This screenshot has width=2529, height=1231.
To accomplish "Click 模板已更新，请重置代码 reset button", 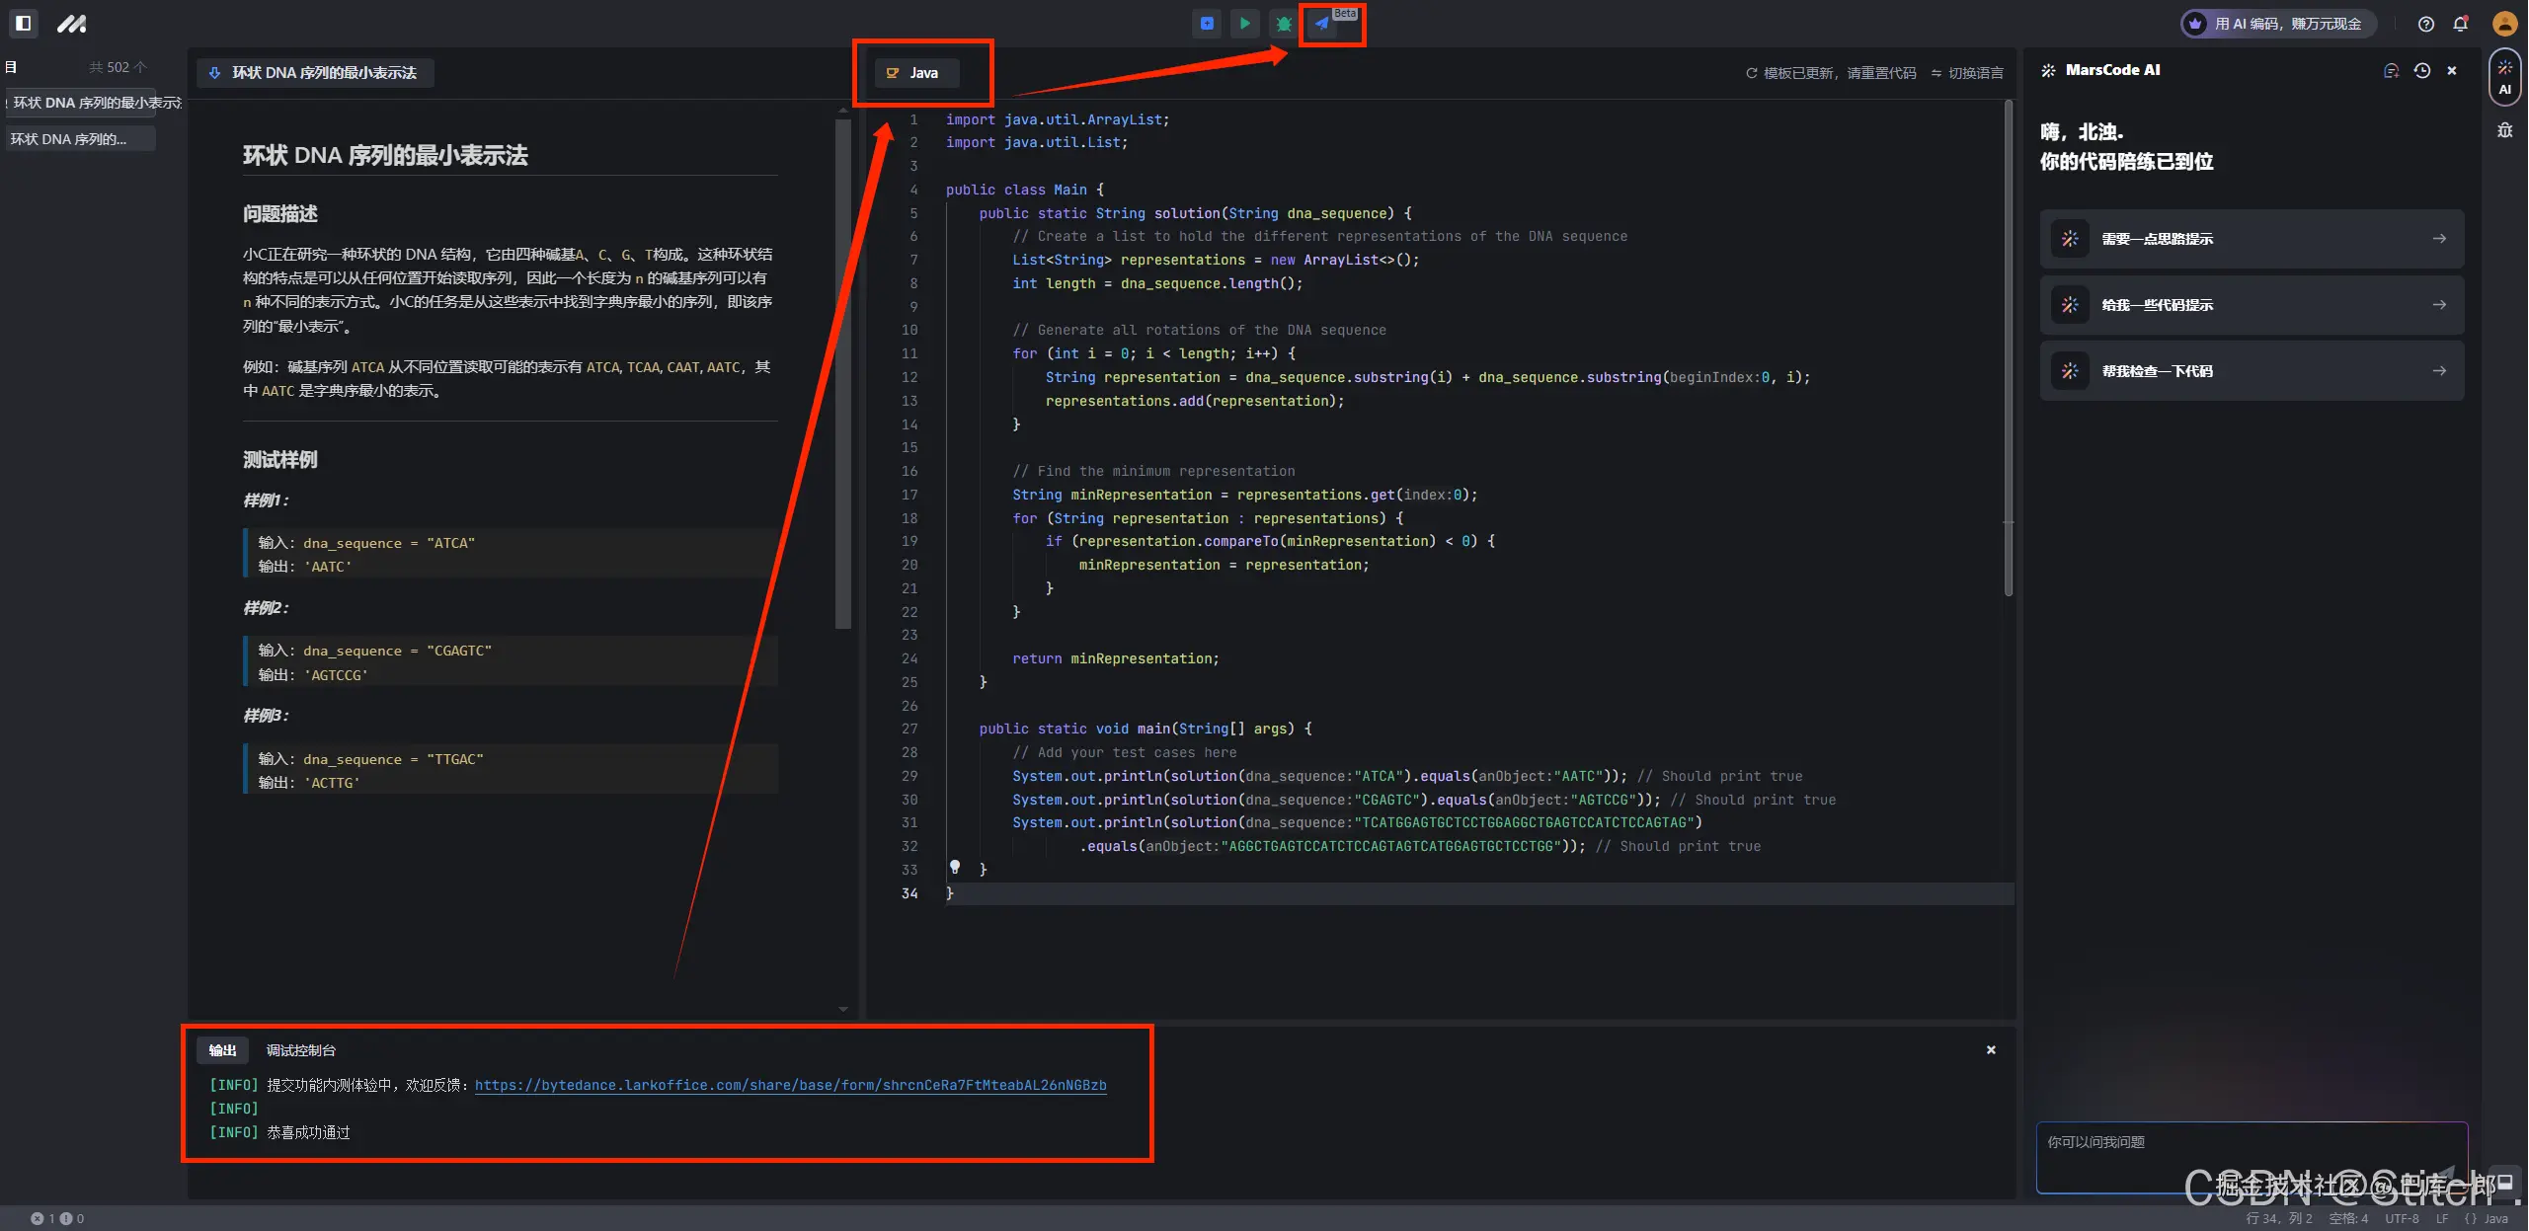I will [1831, 73].
